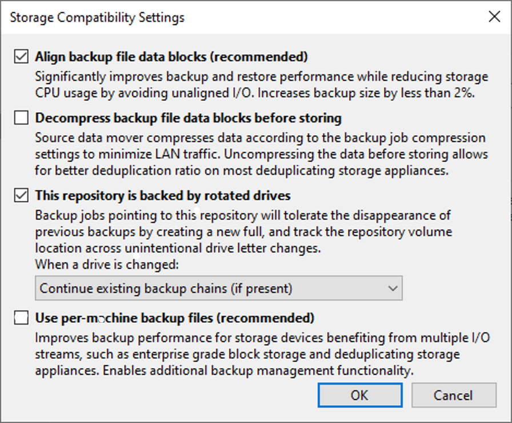Close the Storage Compatibility Settings dialog with X
Image resolution: width=512 pixels, height=423 pixels.
494,17
